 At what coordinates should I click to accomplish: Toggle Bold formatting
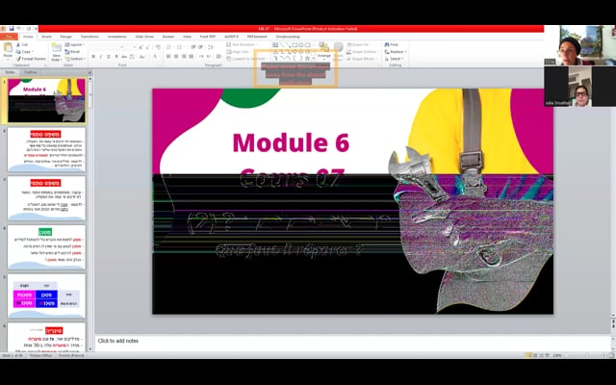point(93,57)
